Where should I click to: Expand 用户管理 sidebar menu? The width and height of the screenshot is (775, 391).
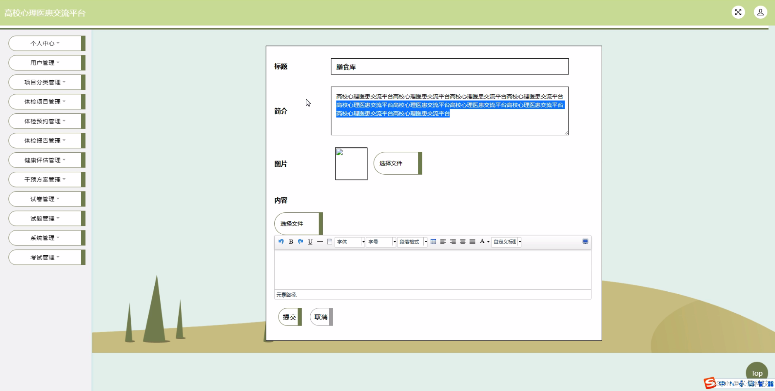point(47,62)
